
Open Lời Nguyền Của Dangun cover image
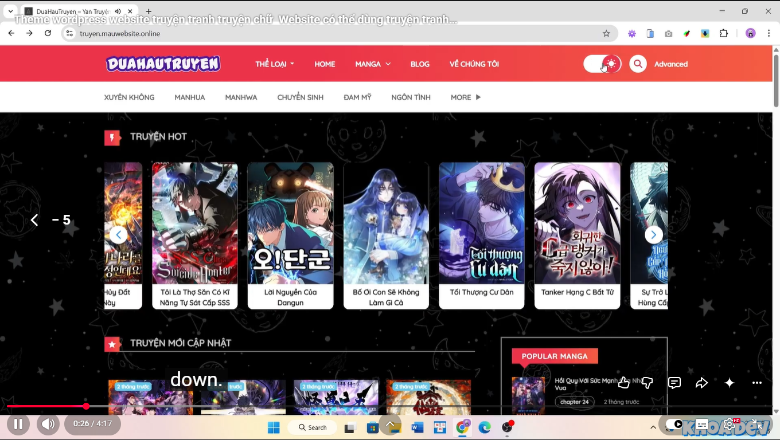pos(290,223)
